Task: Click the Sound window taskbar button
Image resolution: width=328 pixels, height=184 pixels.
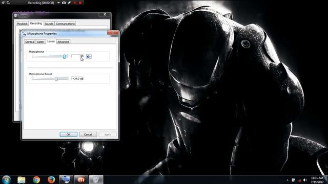Action: 96,179
